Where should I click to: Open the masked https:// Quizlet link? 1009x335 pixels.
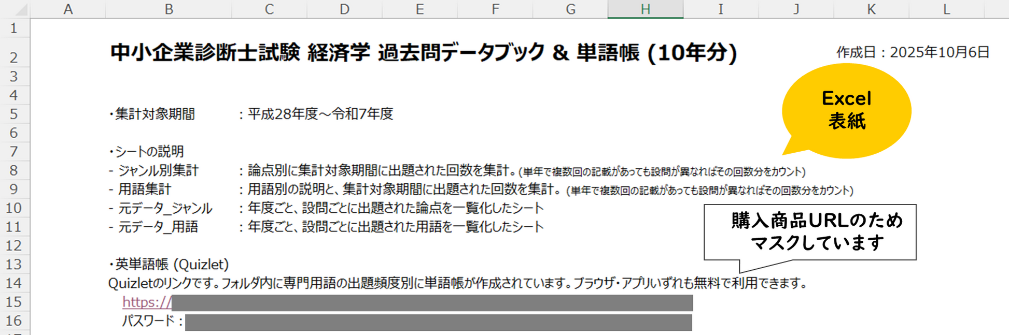147,302
